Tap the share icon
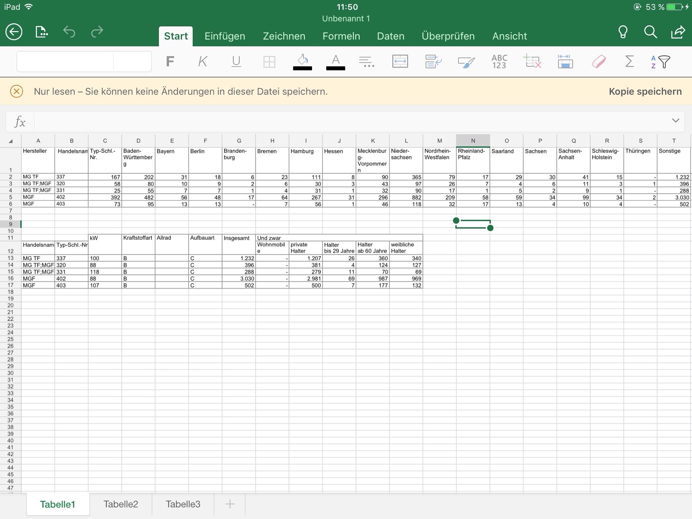 pyautogui.click(x=678, y=32)
